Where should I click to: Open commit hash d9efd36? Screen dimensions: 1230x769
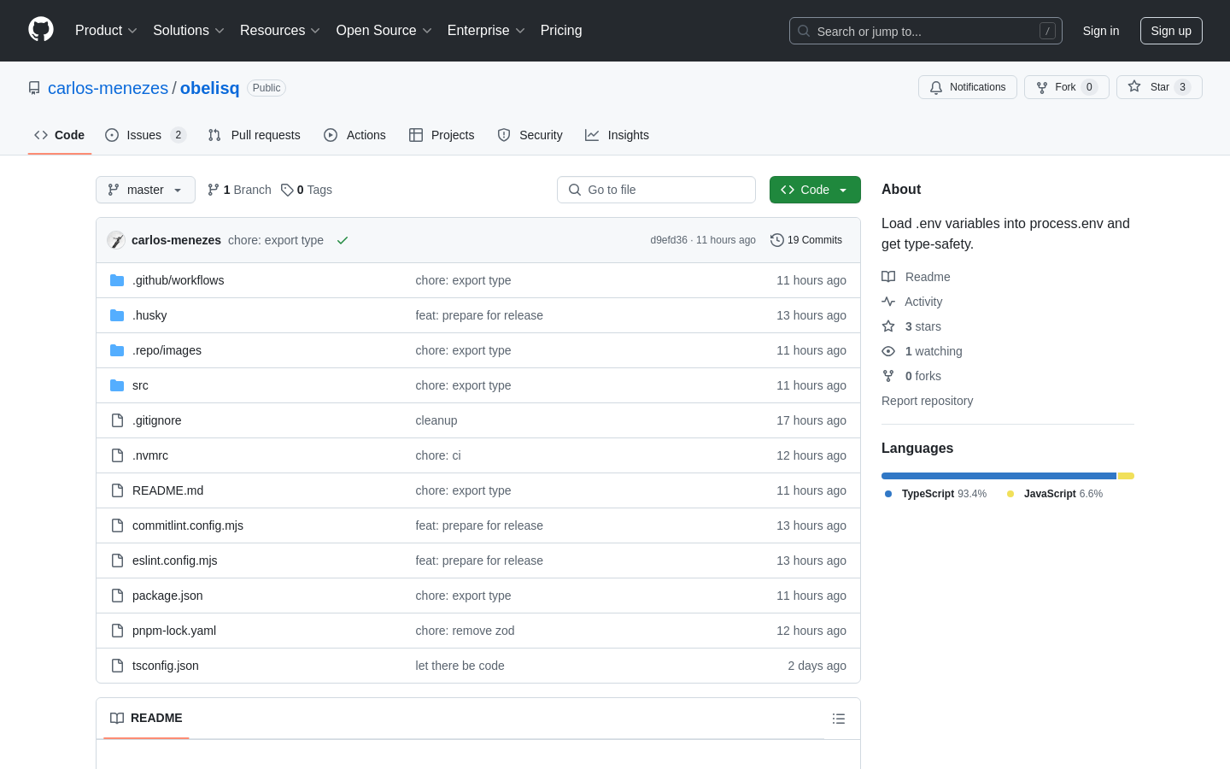point(669,240)
